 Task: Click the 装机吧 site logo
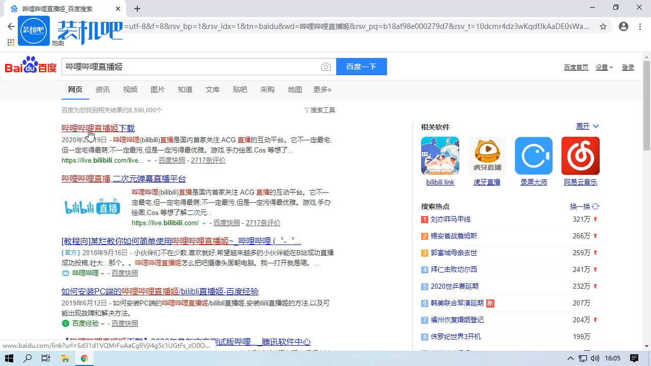(x=34, y=30)
